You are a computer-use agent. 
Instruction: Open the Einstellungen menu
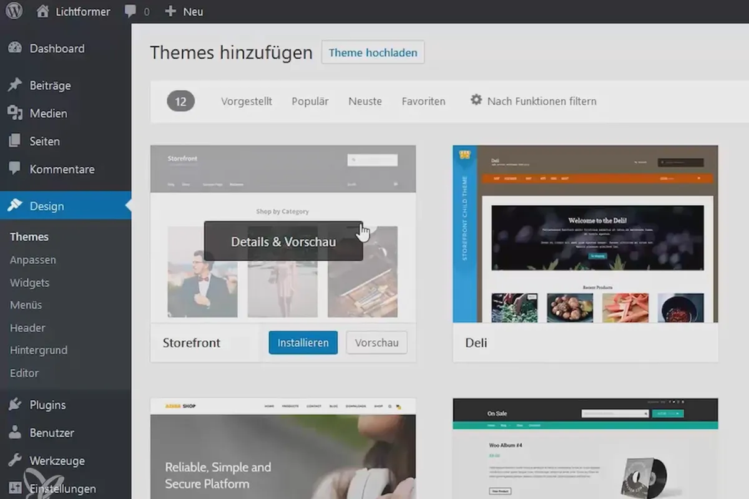click(63, 489)
